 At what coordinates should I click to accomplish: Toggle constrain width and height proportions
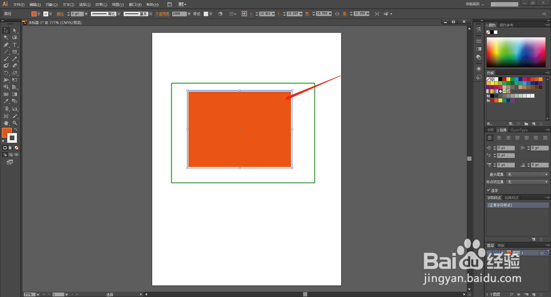pos(337,14)
